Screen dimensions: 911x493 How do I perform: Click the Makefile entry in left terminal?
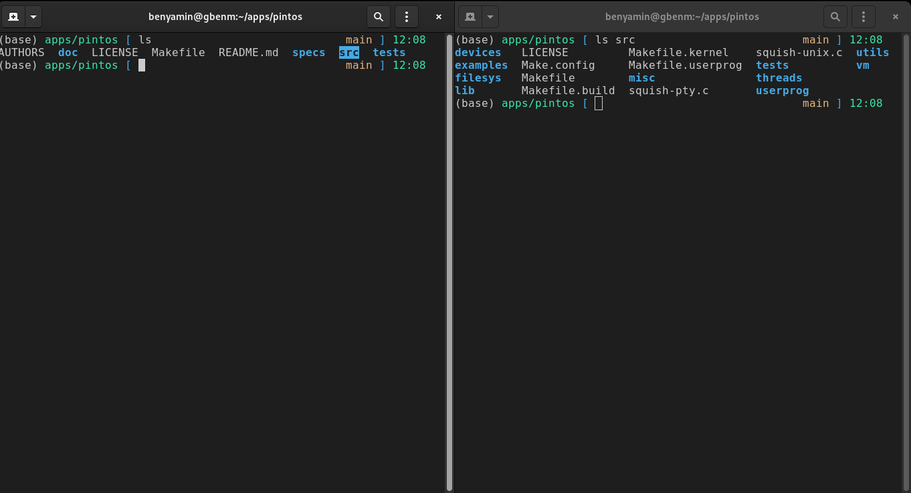(x=179, y=52)
